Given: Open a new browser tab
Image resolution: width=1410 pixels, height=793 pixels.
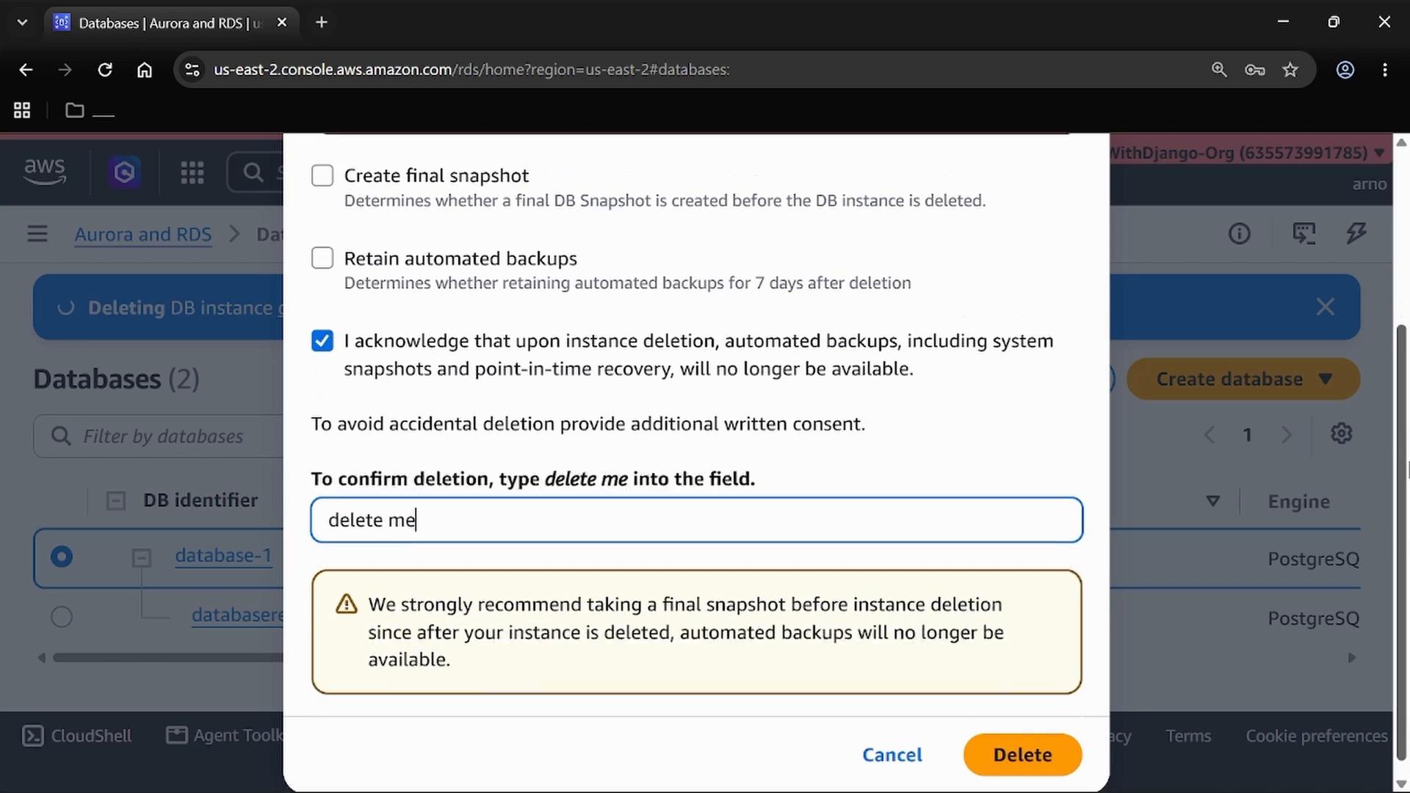Looking at the screenshot, I should pyautogui.click(x=322, y=23).
